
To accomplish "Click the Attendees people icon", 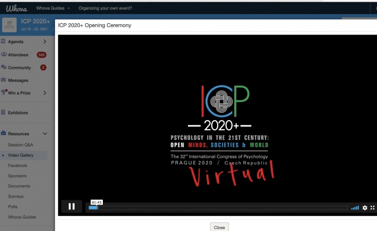I will [4, 54].
